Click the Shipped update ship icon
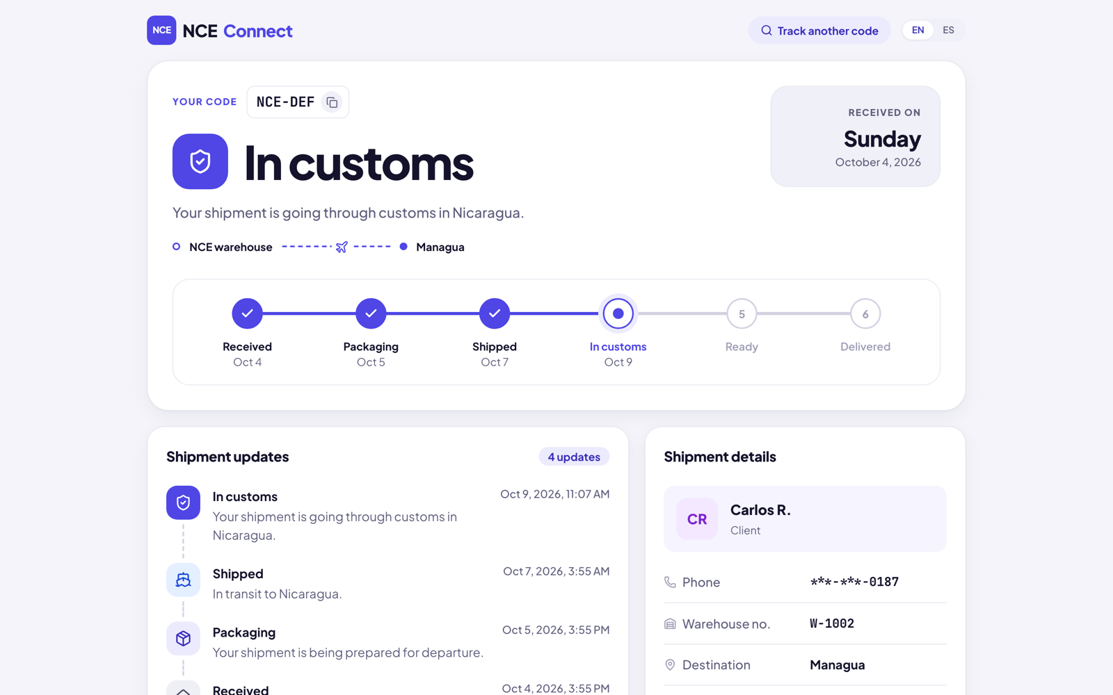This screenshot has height=695, width=1113. (183, 580)
